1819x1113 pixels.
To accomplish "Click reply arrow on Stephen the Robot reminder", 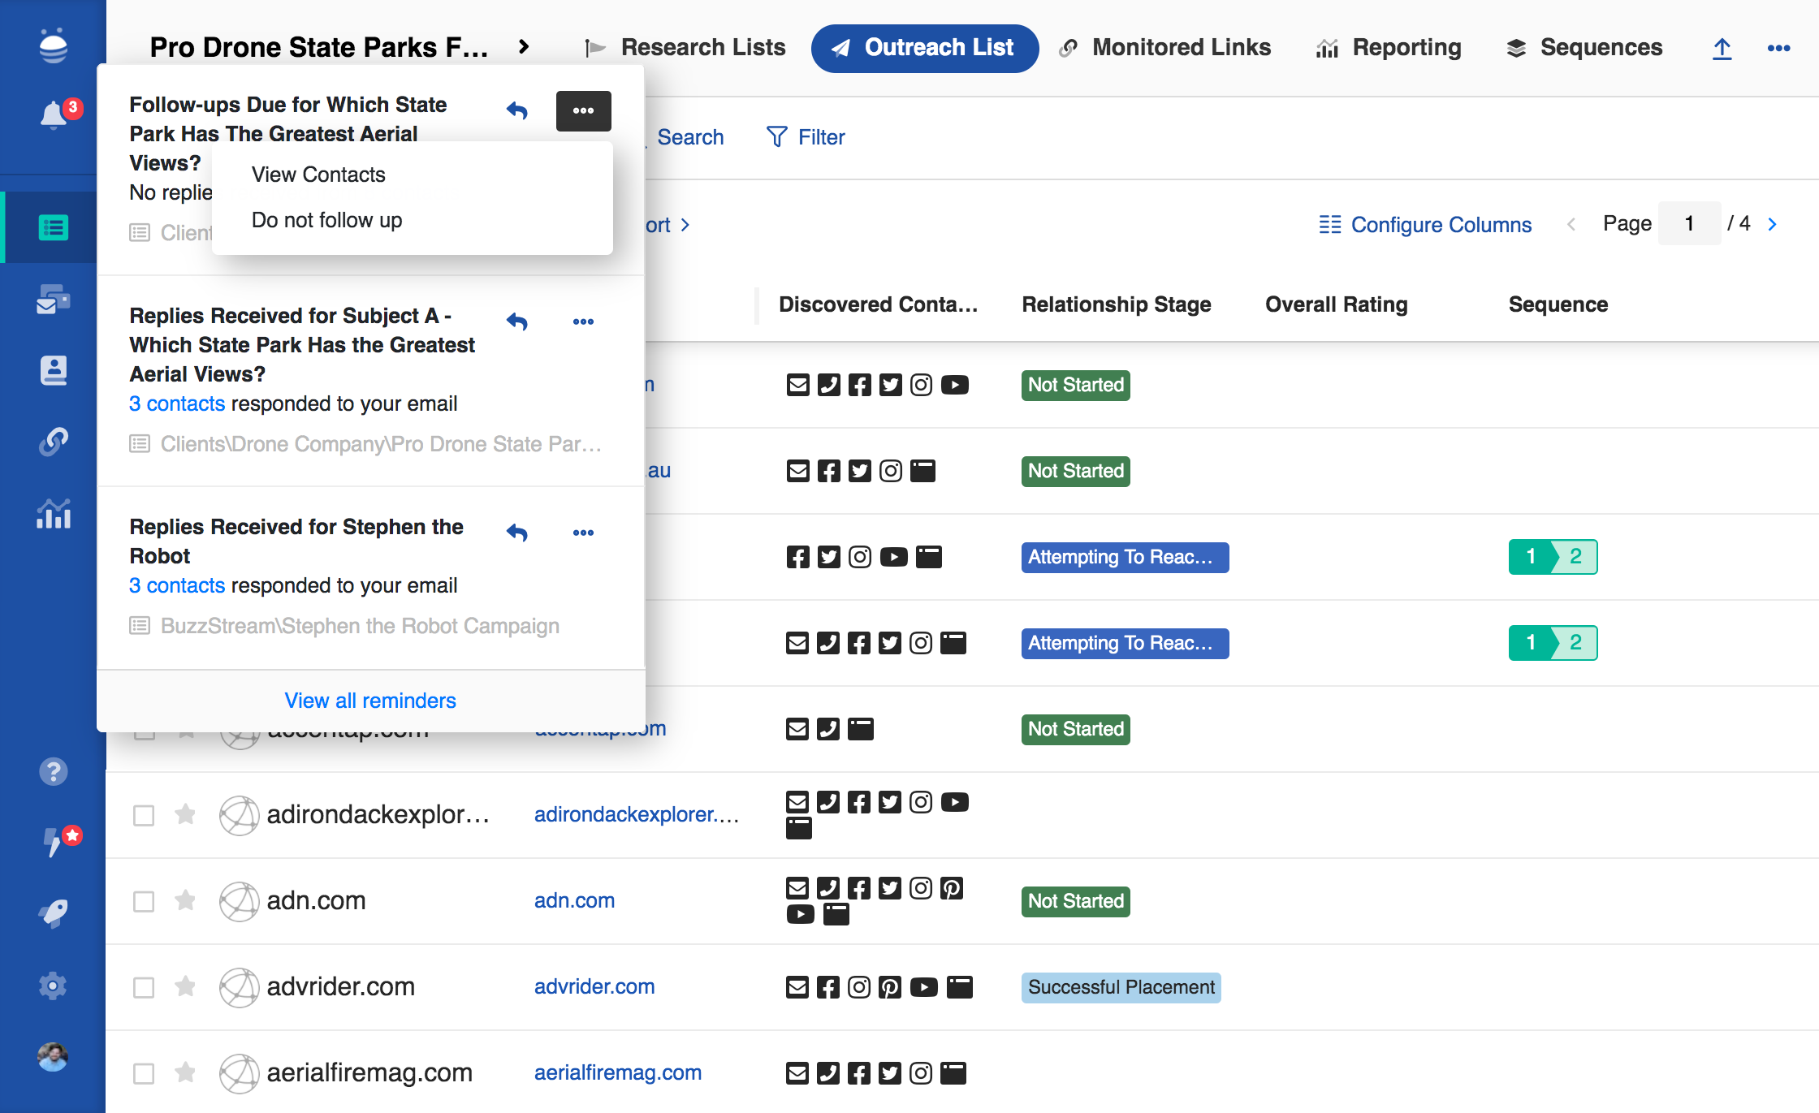I will pos(517,533).
